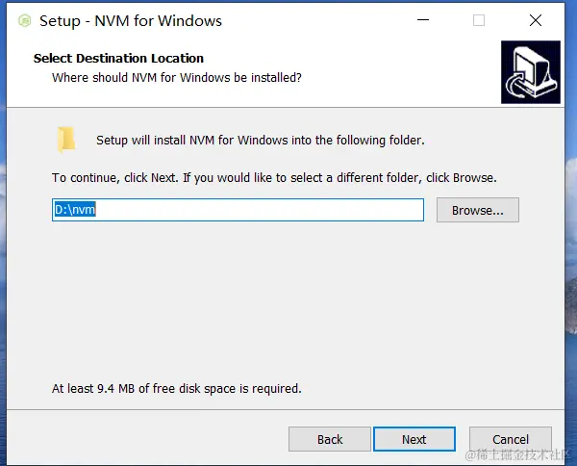Click the disabled maximize button

[479, 20]
